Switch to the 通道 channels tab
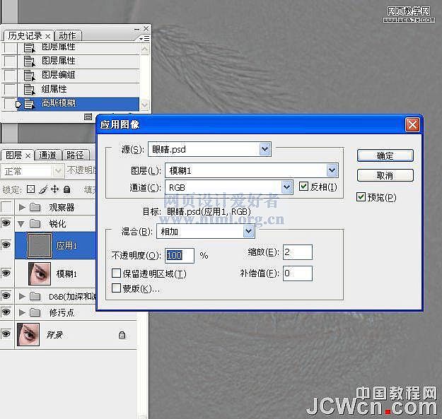 (47, 155)
